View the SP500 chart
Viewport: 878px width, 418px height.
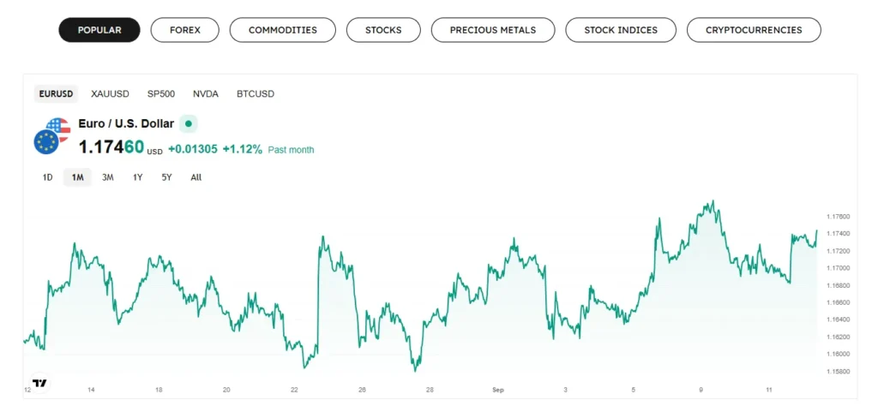click(161, 93)
